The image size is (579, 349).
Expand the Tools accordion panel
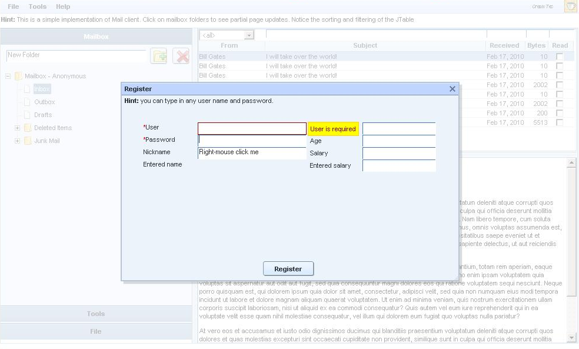point(96,314)
